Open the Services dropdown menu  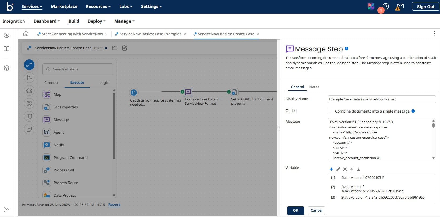point(32,7)
